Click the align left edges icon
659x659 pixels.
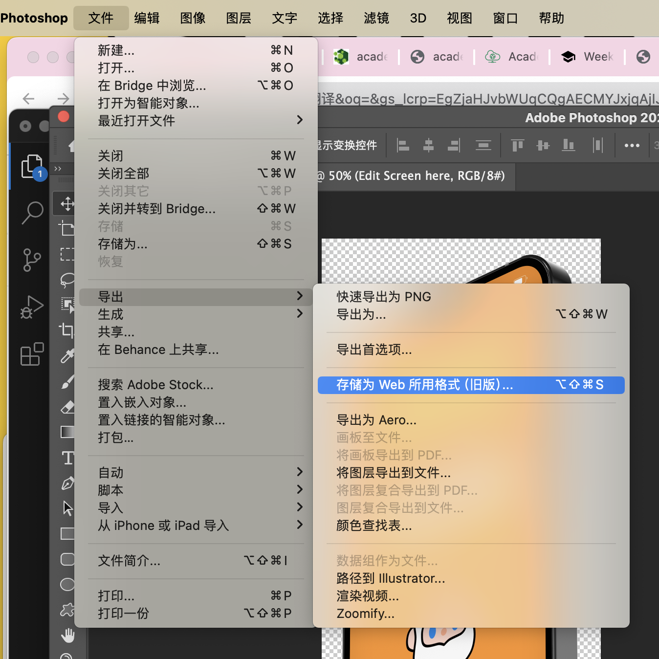click(403, 145)
